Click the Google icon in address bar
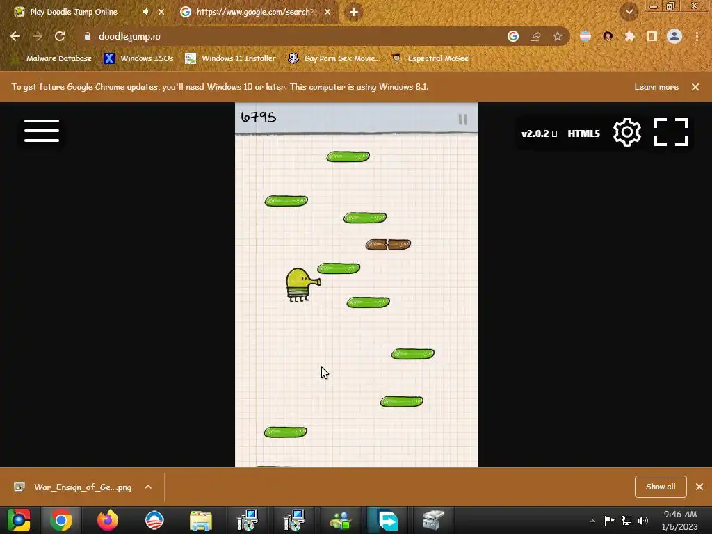Screen dimensions: 712x534 [513, 36]
